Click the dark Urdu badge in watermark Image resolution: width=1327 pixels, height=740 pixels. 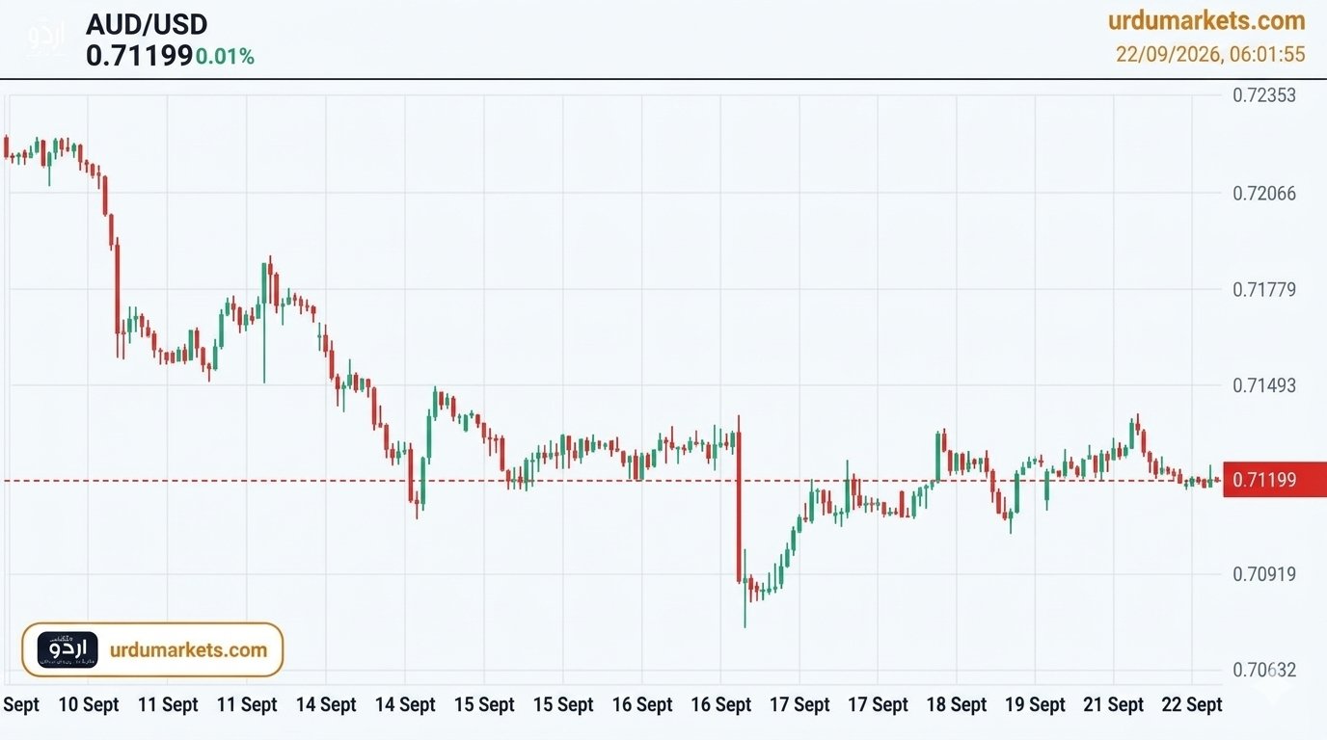point(68,650)
